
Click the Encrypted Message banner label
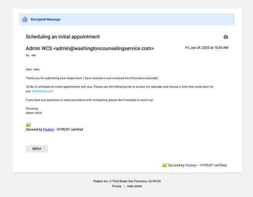click(45, 19)
